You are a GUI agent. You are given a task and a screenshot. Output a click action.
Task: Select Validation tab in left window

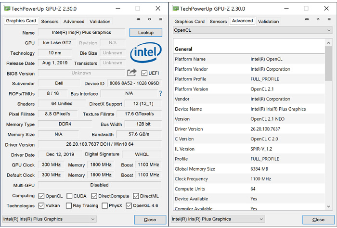pos(100,22)
